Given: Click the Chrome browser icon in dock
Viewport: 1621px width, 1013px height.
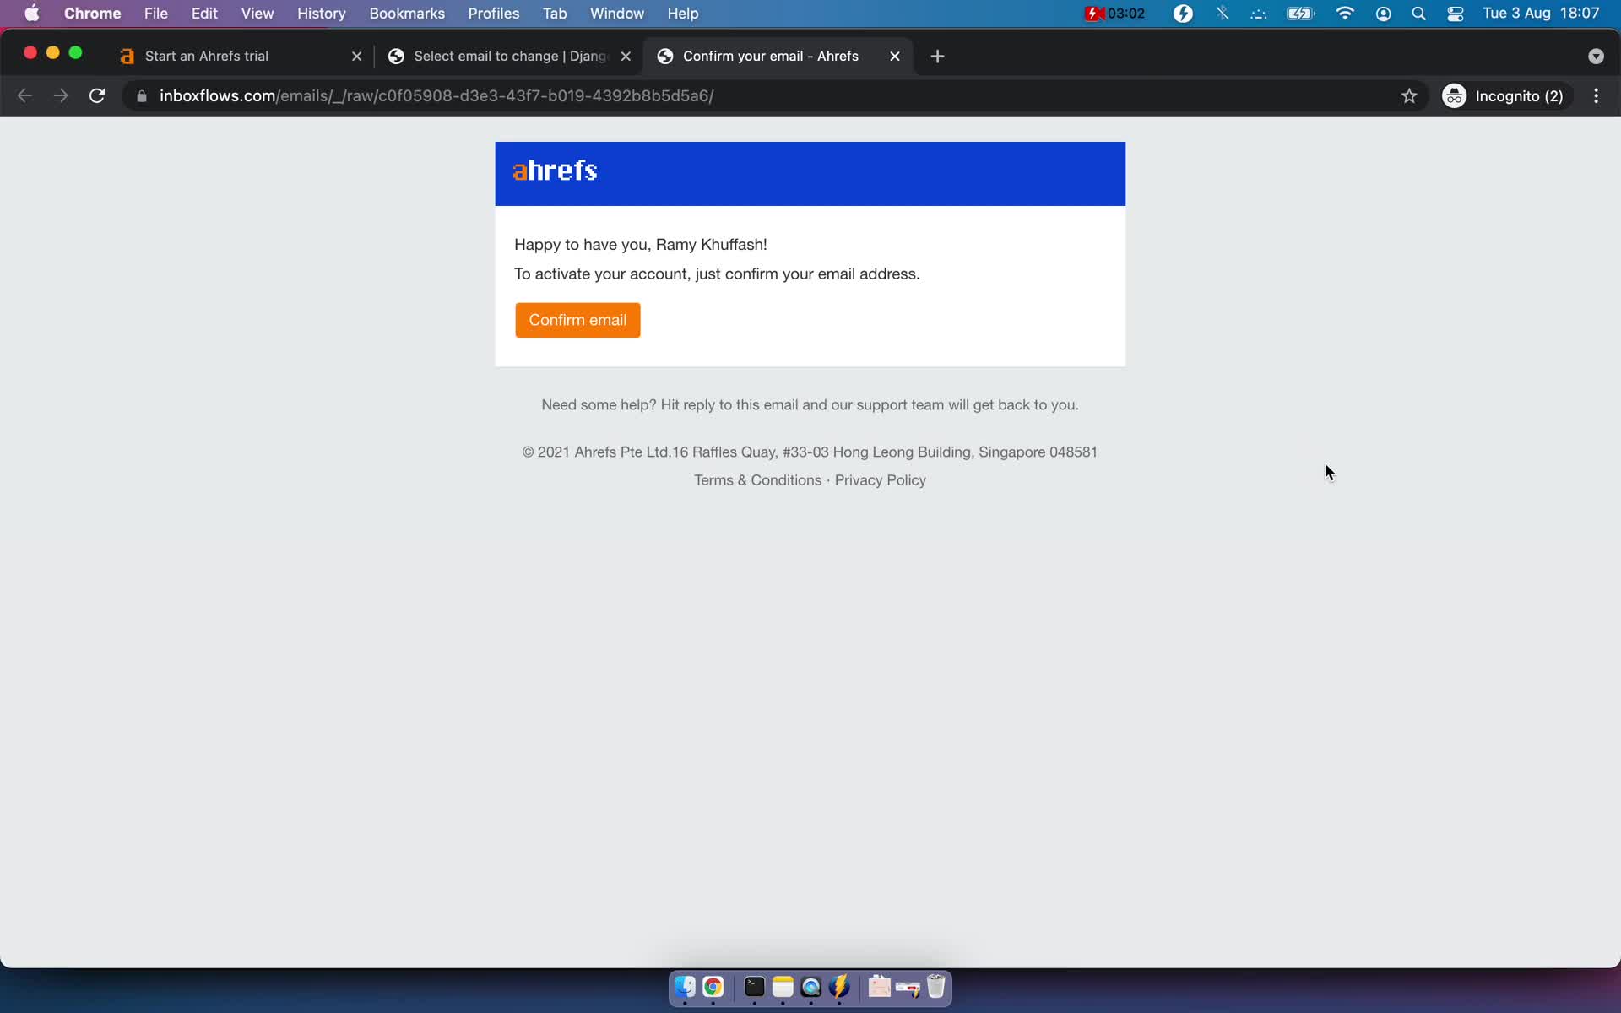Looking at the screenshot, I should 713,988.
